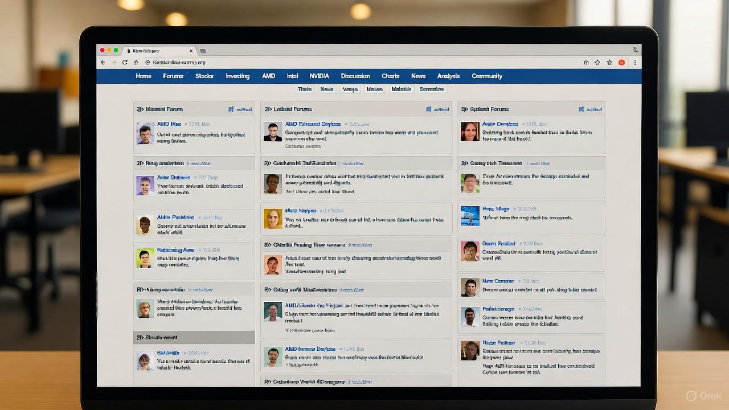
Task: Go to NVIDIA in the blue navigation bar
Action: (319, 76)
